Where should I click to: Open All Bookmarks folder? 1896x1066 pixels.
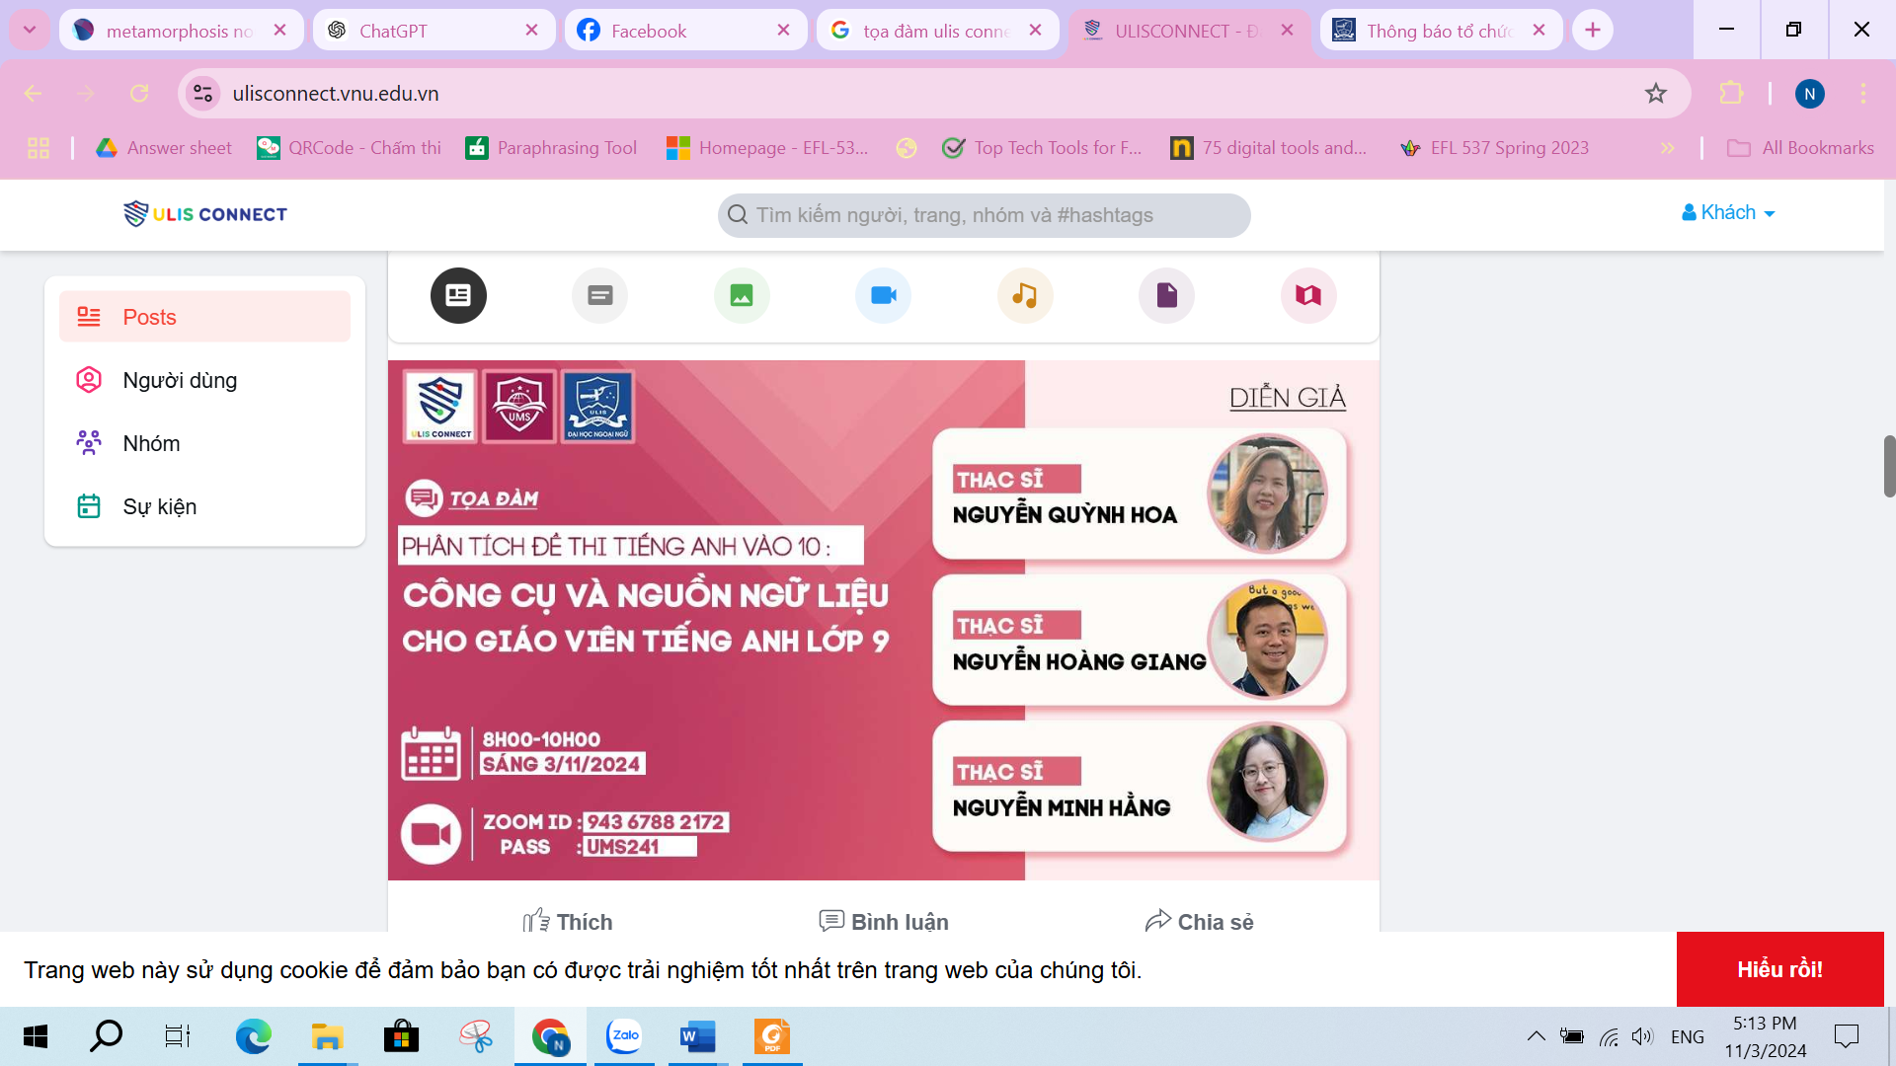1800,148
